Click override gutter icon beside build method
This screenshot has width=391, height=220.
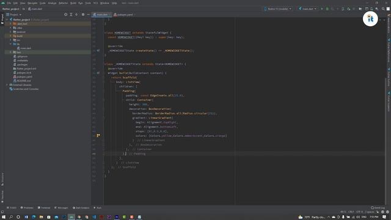98,73
